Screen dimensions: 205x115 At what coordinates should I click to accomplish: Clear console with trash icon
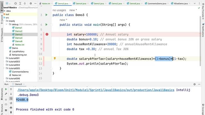[x=11, y=112]
